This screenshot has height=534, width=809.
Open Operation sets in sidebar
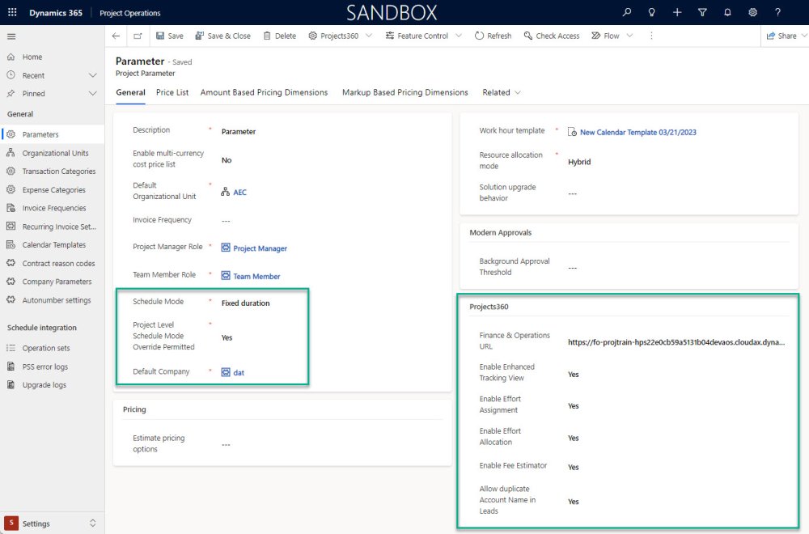tap(52, 348)
